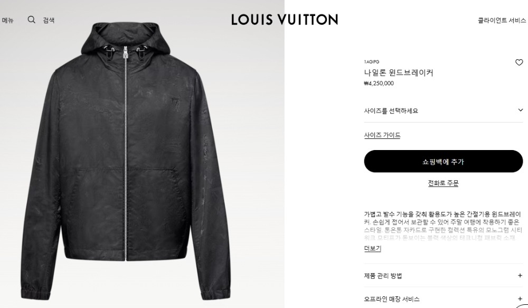The width and height of the screenshot is (528, 308).
Task: Click the ₩4,250,000 price text
Action: 379,83
